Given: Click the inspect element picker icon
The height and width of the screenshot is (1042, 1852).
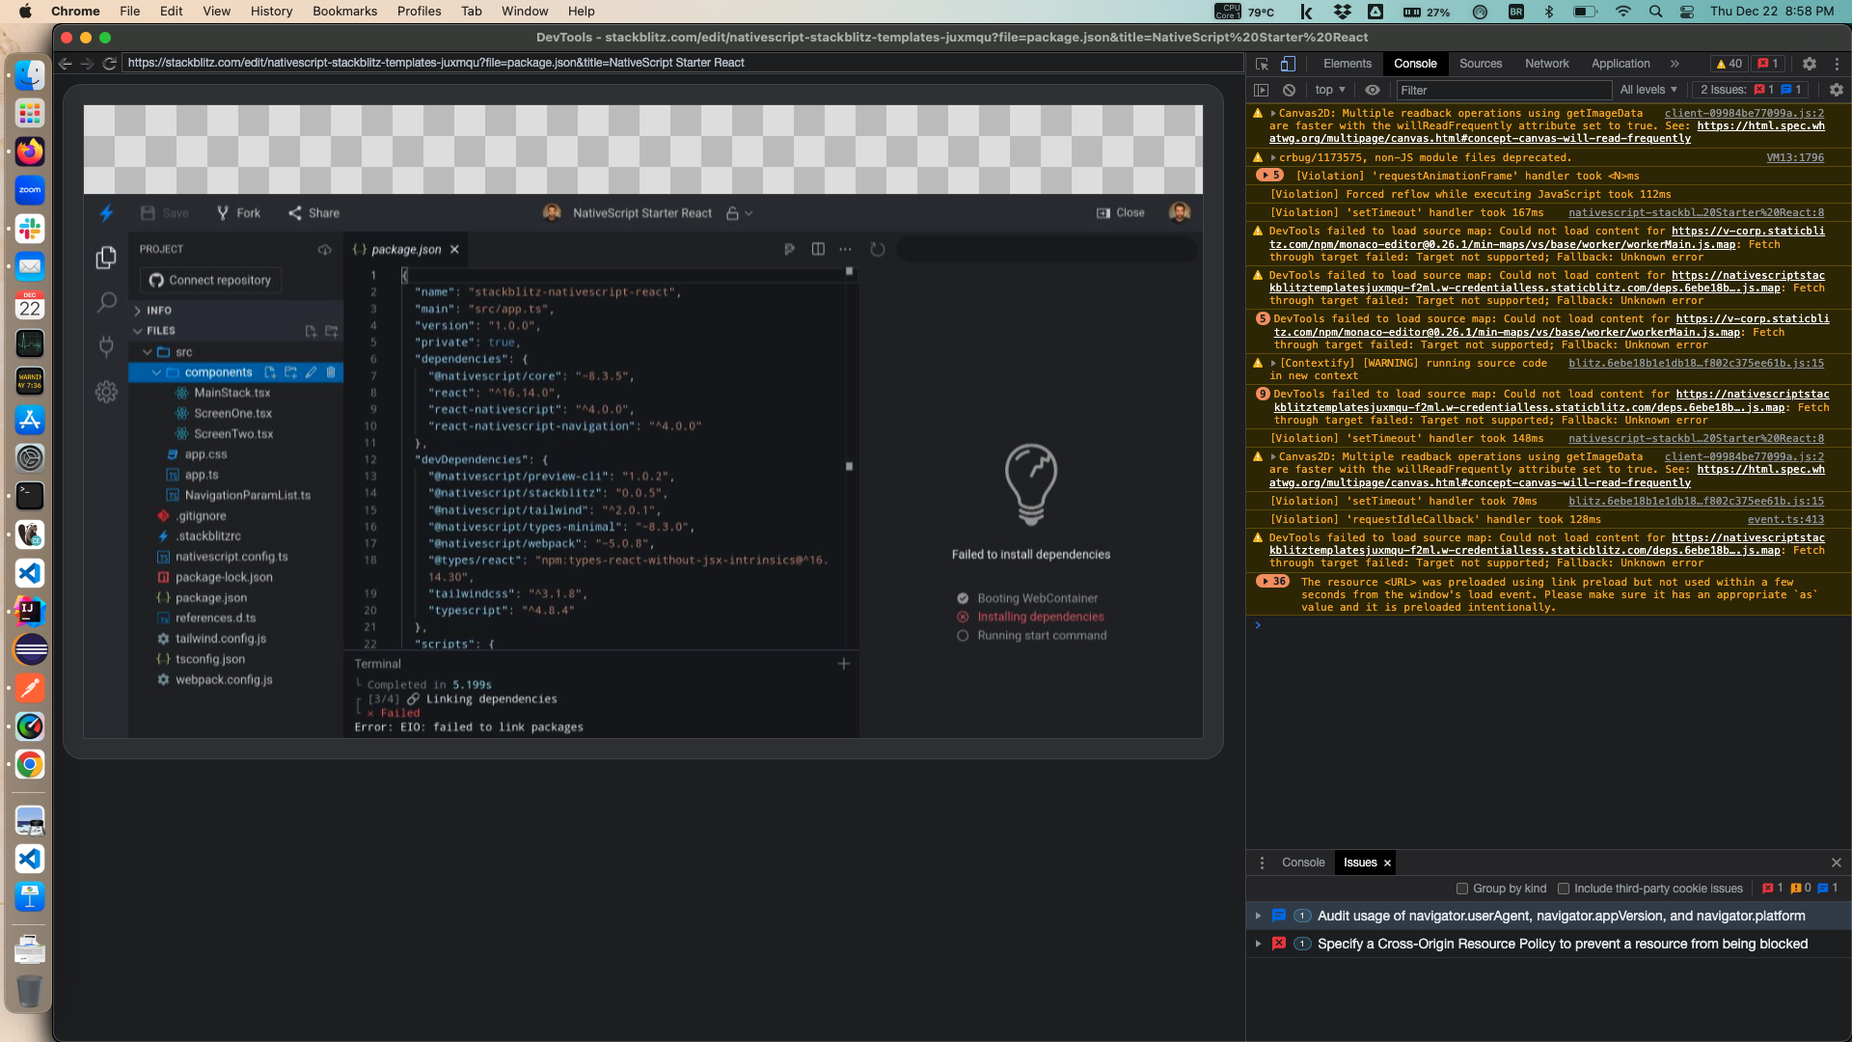Looking at the screenshot, I should click(x=1262, y=64).
